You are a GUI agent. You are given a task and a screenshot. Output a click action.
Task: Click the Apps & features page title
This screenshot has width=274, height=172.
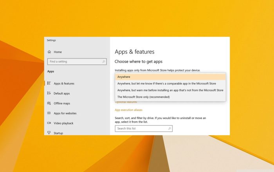(x=135, y=52)
